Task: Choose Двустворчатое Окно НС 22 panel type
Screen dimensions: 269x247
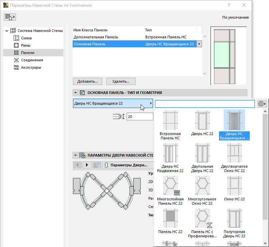Action: coord(234,158)
